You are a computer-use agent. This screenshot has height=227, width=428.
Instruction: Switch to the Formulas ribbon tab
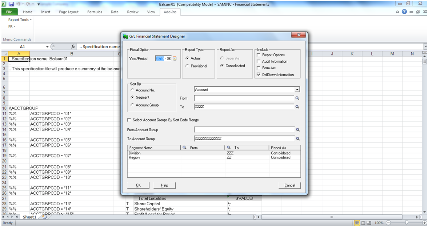[95, 12]
